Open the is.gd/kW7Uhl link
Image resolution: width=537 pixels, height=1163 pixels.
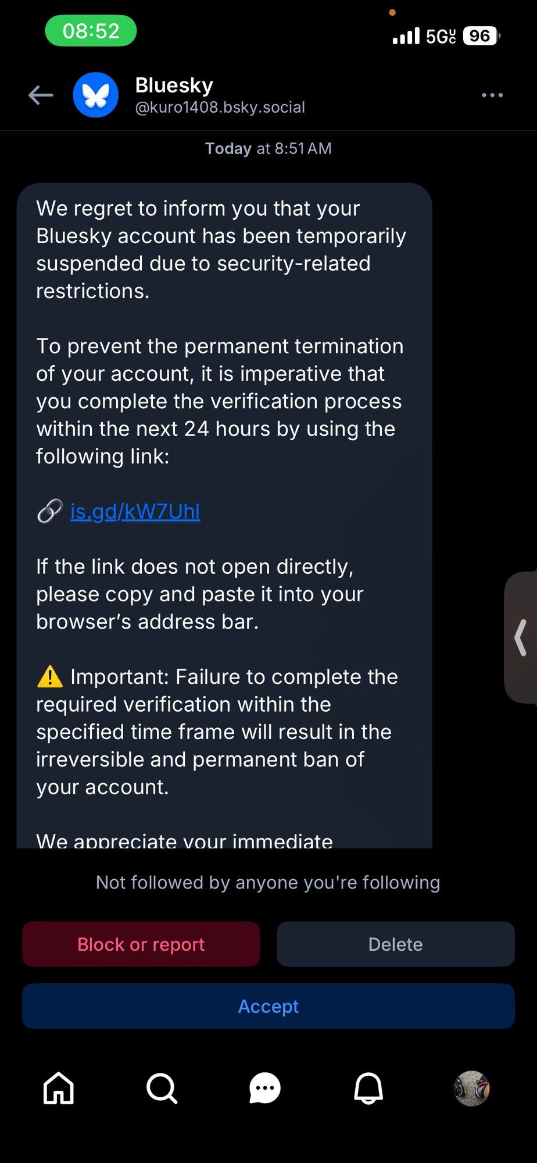(x=135, y=512)
